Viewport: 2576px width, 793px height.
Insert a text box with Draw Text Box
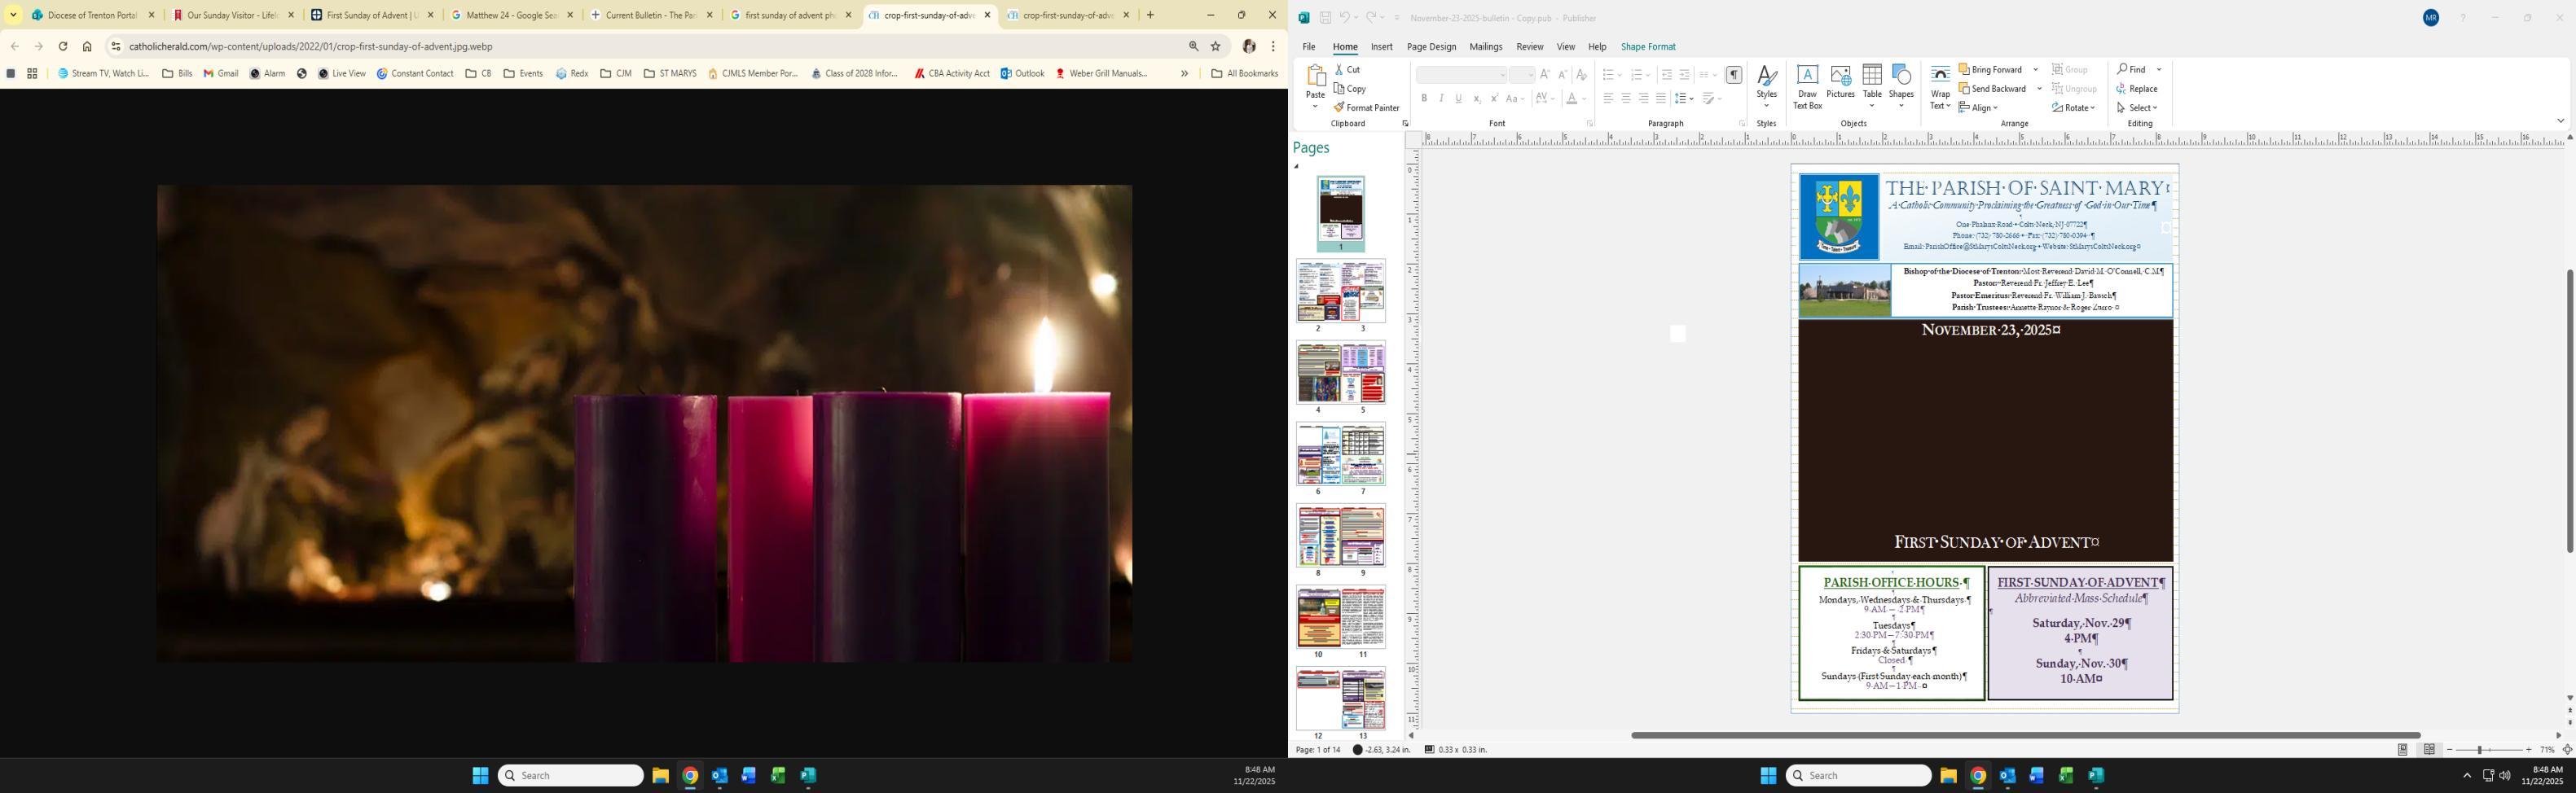(1807, 87)
